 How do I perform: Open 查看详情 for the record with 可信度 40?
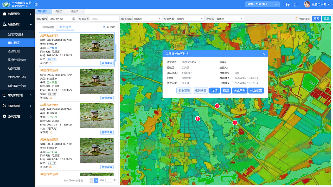pyautogui.click(x=107, y=98)
